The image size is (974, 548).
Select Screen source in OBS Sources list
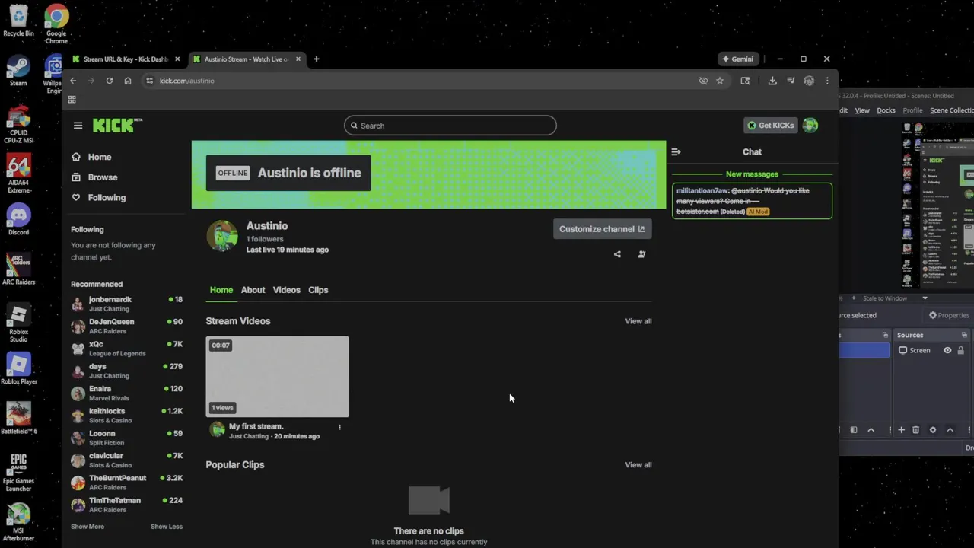pos(921,350)
